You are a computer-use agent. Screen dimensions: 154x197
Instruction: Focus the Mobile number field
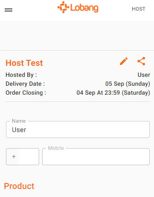click(96, 157)
